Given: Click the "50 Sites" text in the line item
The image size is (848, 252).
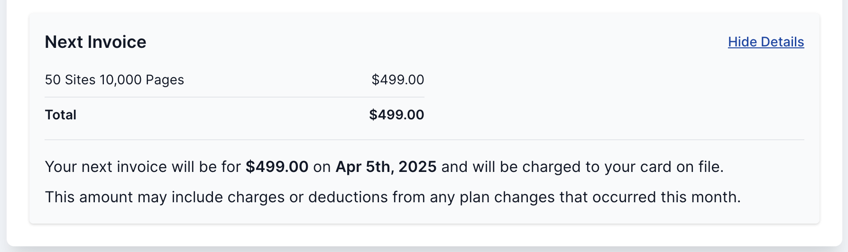Looking at the screenshot, I should [70, 80].
